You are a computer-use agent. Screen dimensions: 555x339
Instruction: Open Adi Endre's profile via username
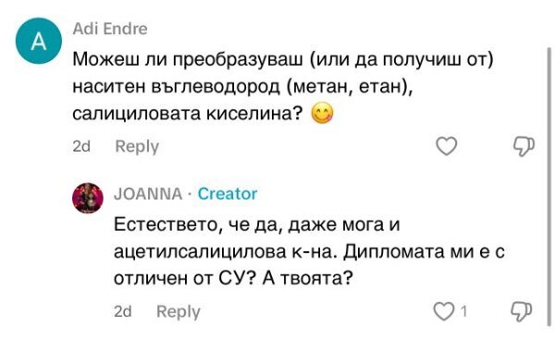110,29
